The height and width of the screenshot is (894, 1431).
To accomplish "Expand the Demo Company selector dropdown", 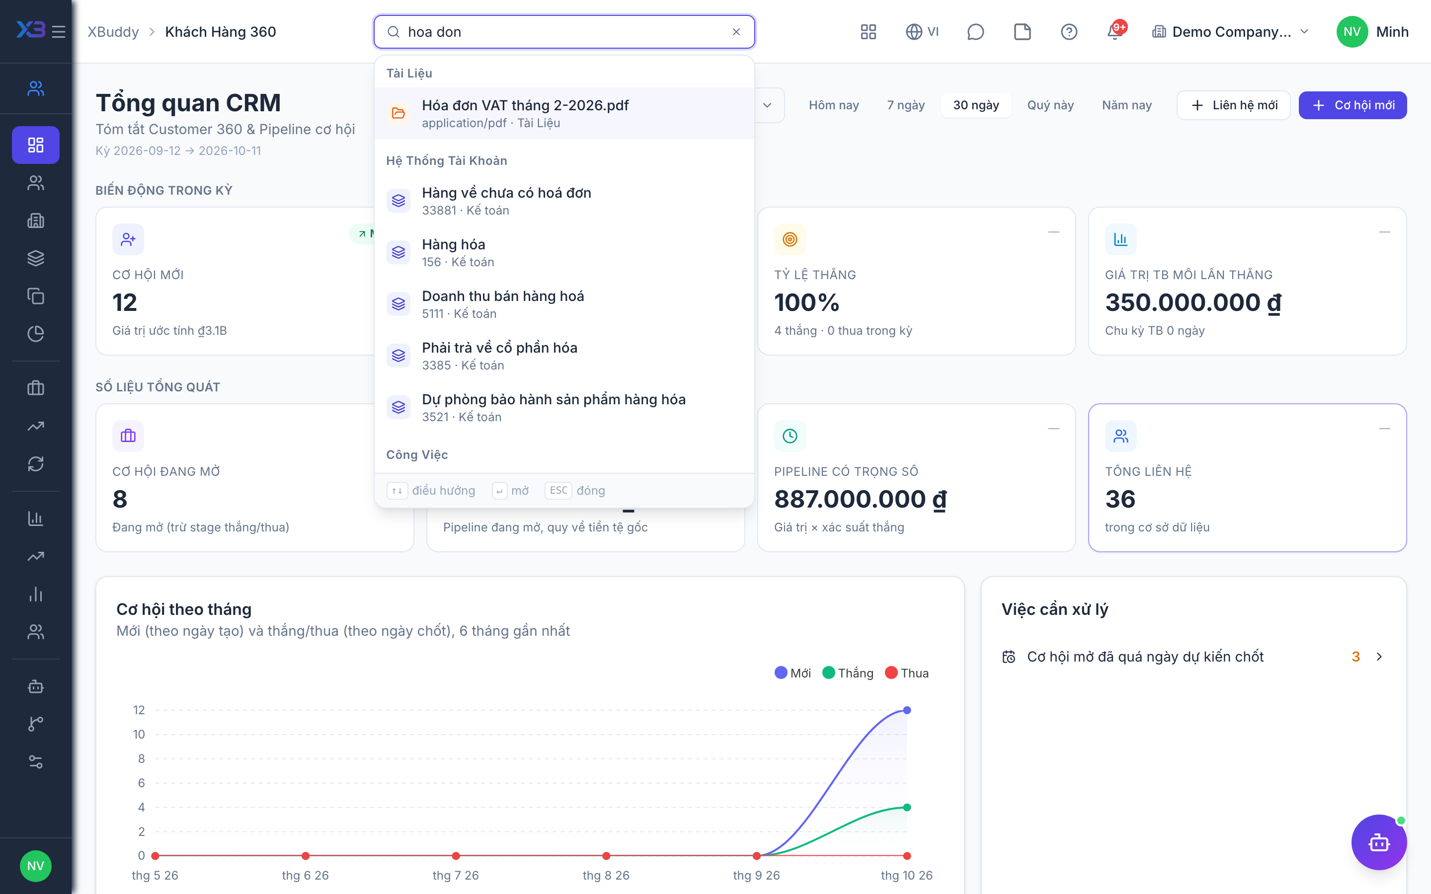I will 1231,32.
